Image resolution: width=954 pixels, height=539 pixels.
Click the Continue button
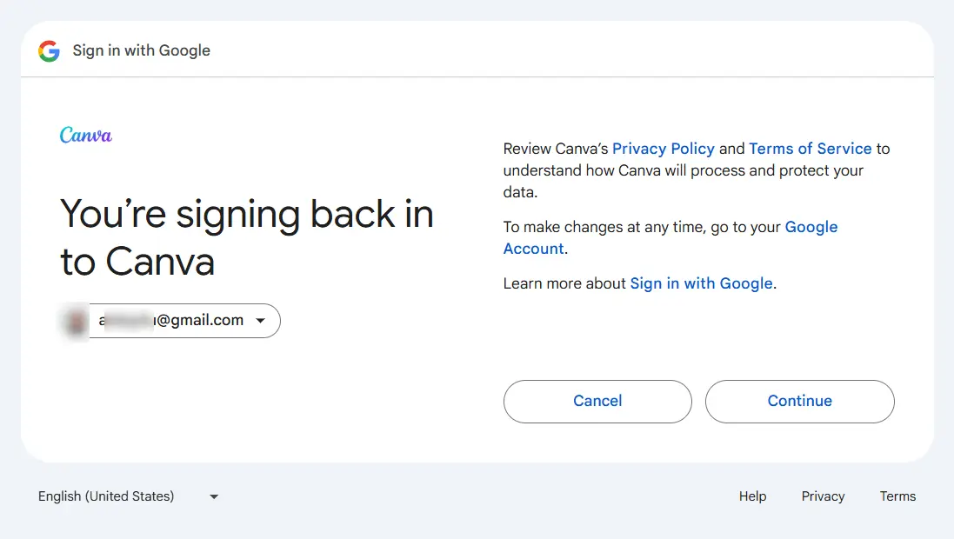[799, 402]
